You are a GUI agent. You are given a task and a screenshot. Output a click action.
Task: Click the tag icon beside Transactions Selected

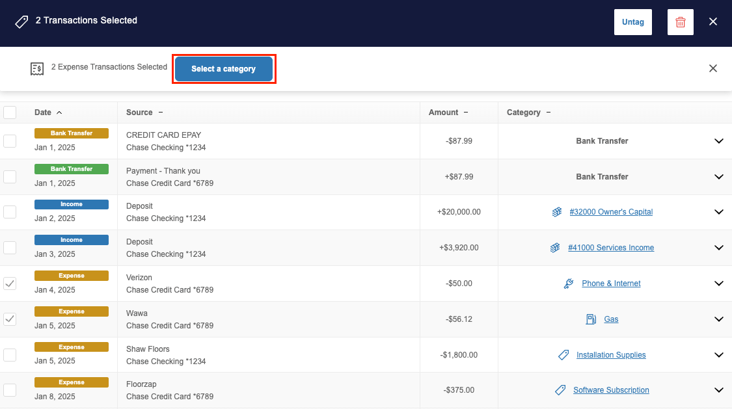(21, 21)
